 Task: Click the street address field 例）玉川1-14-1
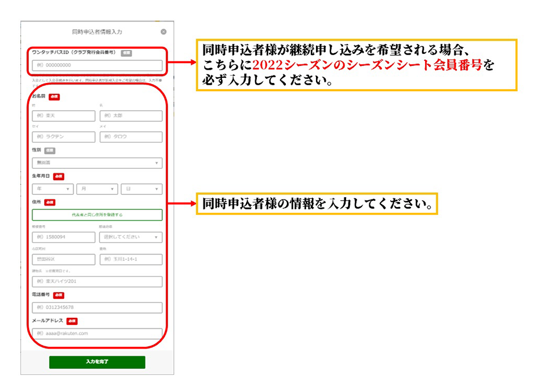point(131,259)
